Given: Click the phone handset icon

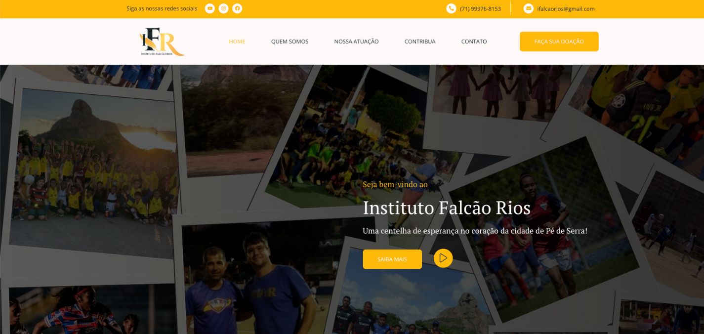Looking at the screenshot, I should (451, 8).
